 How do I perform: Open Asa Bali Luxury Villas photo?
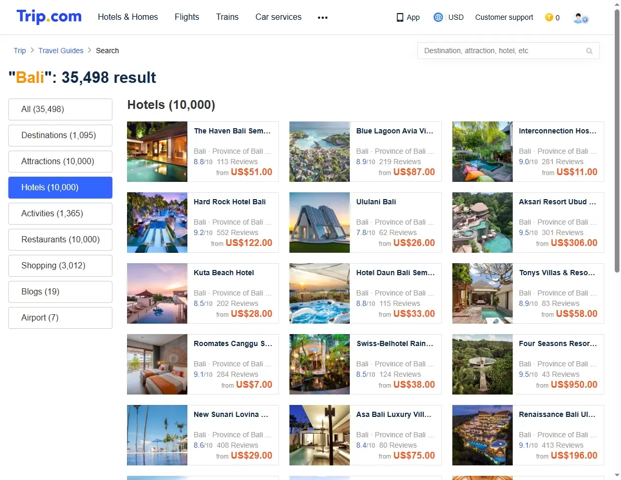[320, 435]
